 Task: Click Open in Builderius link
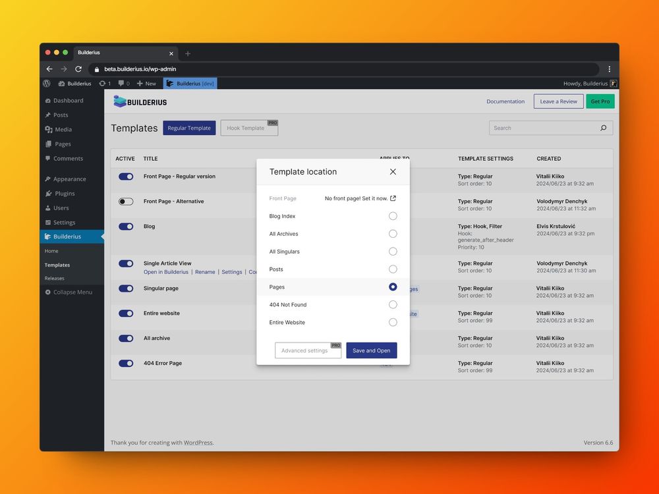[x=165, y=272]
